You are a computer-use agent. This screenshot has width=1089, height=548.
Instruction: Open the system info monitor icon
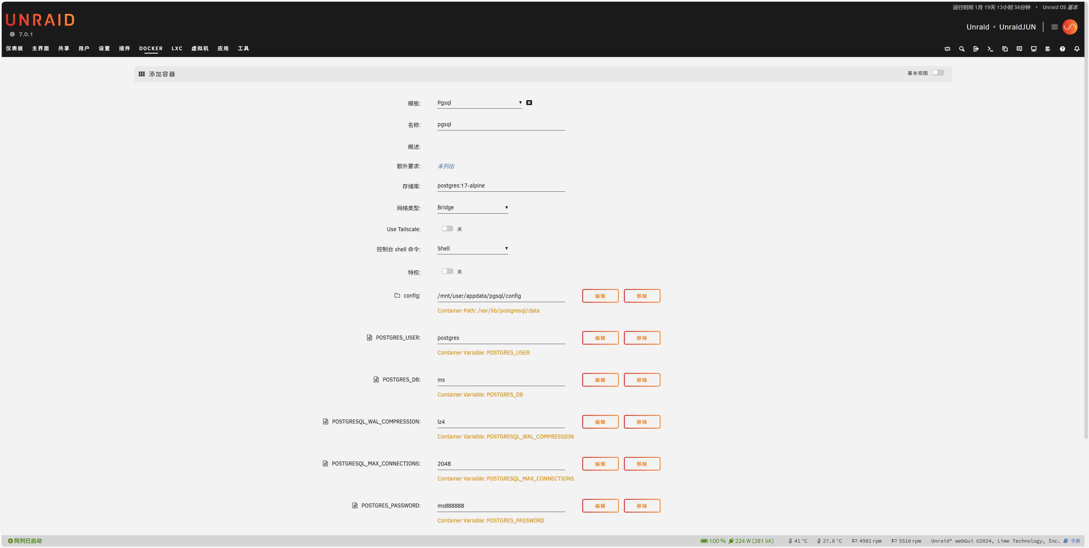1034,49
